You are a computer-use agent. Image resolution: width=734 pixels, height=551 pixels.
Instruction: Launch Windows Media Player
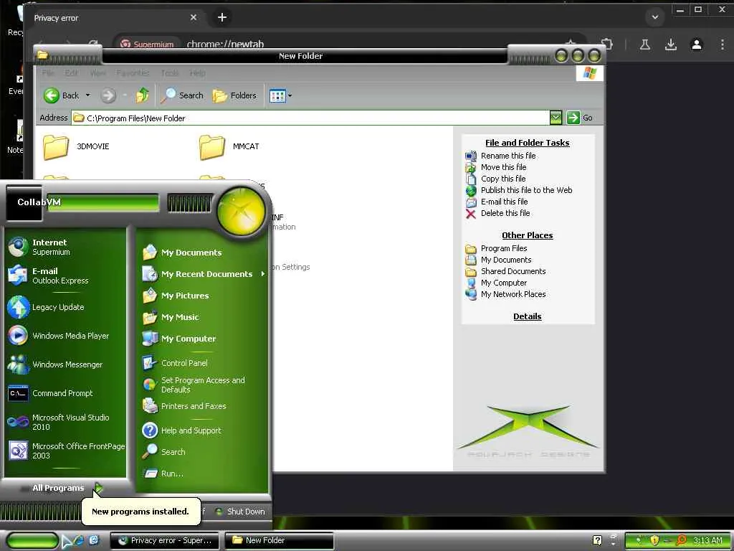(x=65, y=336)
